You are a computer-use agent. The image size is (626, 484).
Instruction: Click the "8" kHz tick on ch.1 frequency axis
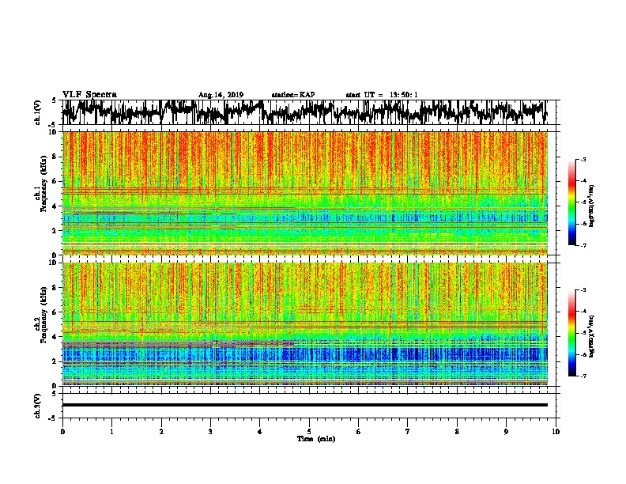[x=56, y=157]
